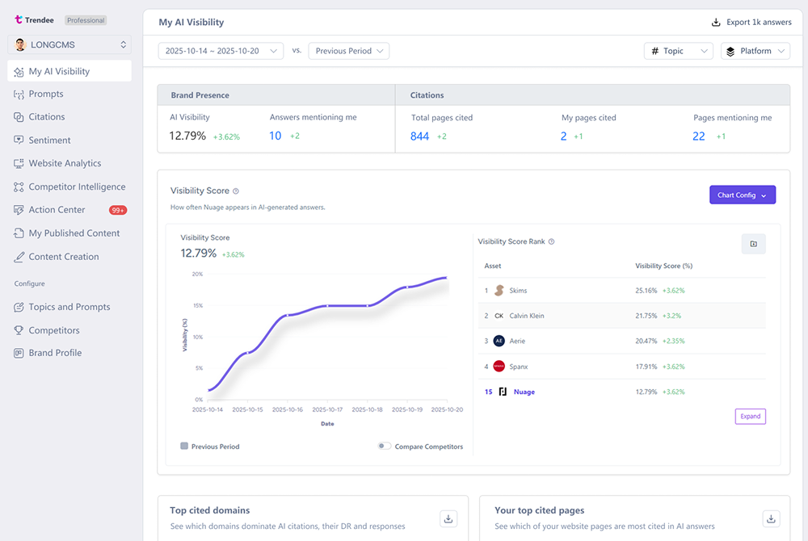The height and width of the screenshot is (541, 808).
Task: Click the My pages cited value 2
Action: point(563,136)
